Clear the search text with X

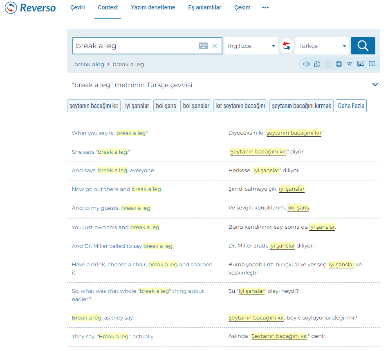point(215,46)
